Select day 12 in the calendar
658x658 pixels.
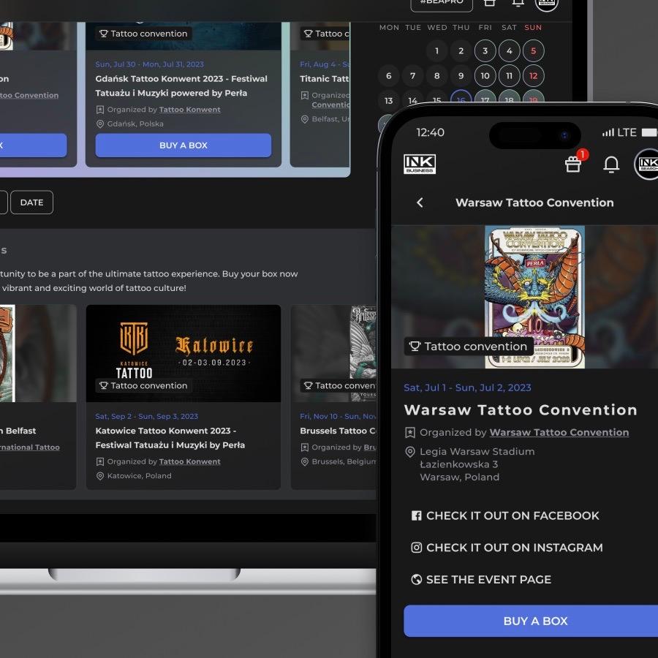[x=534, y=75]
